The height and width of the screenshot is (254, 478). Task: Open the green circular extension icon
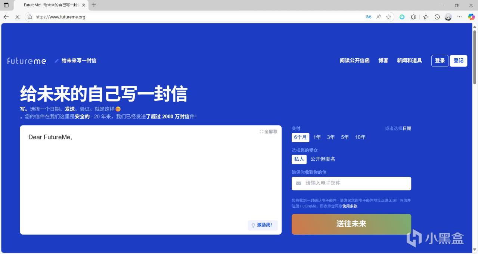pyautogui.click(x=402, y=17)
